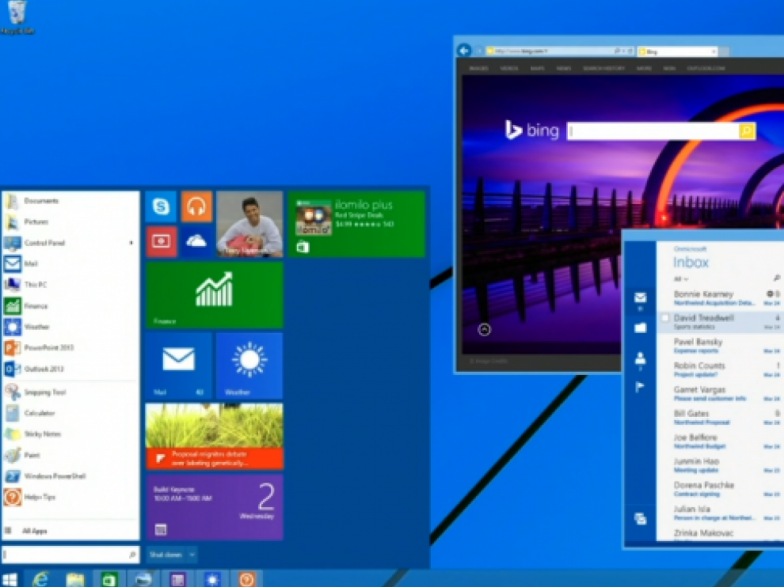
Task: Open the ilomilo plus Store tile
Action: (x=356, y=224)
